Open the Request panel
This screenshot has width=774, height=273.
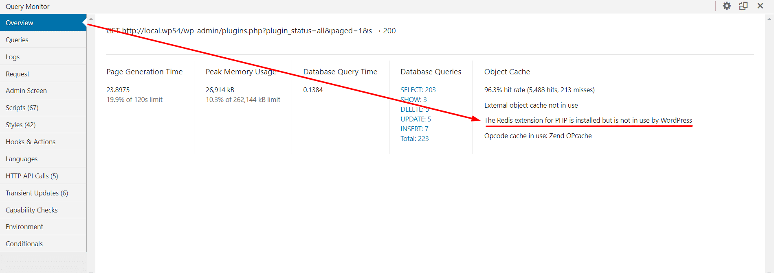click(x=43, y=74)
